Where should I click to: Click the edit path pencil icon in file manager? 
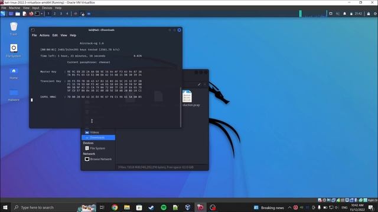pyautogui.click(x=199, y=85)
